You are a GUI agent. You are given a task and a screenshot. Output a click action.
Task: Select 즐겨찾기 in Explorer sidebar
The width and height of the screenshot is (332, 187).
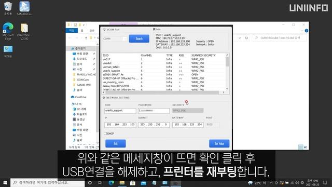(80, 48)
